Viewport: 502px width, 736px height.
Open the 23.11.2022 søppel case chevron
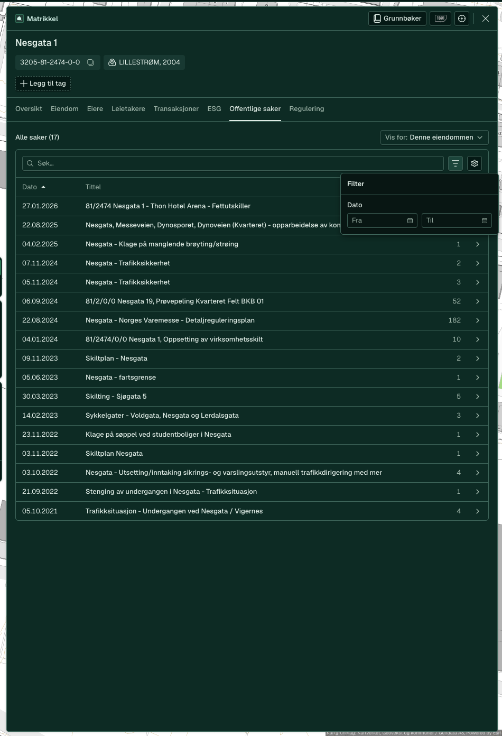478,435
